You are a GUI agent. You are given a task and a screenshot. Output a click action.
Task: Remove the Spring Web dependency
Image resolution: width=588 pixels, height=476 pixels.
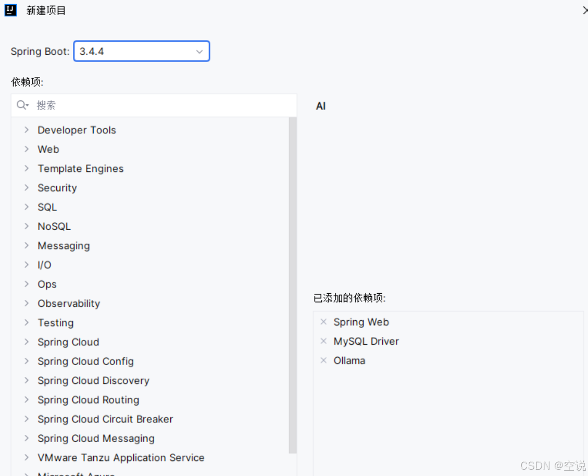pyautogui.click(x=323, y=321)
